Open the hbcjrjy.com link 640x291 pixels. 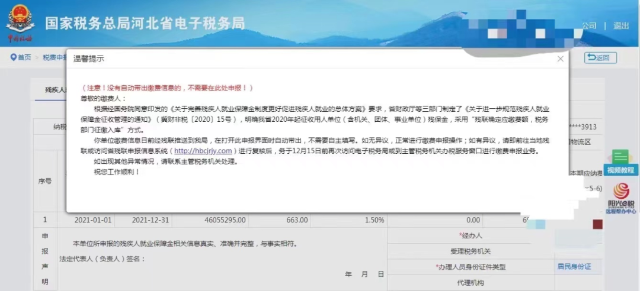[x=203, y=151]
